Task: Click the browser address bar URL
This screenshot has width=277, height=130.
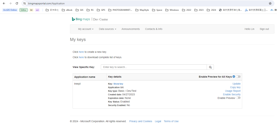Action: [46, 3]
